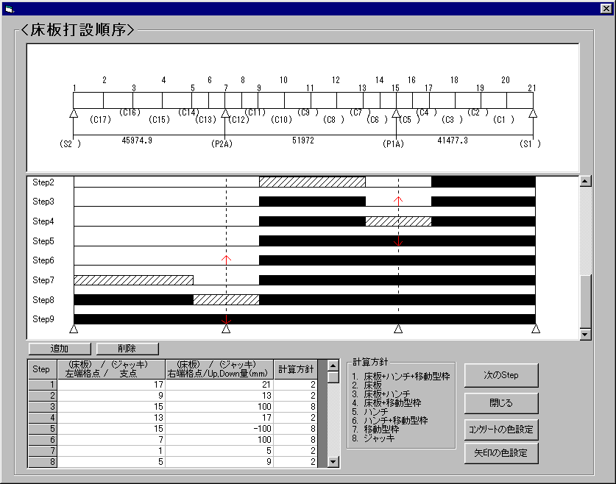Select row header for Step 5

click(43, 429)
